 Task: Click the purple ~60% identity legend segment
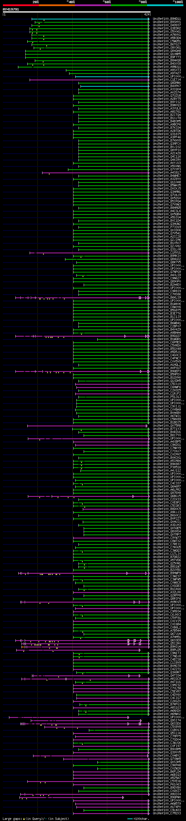click(x=93, y=5)
